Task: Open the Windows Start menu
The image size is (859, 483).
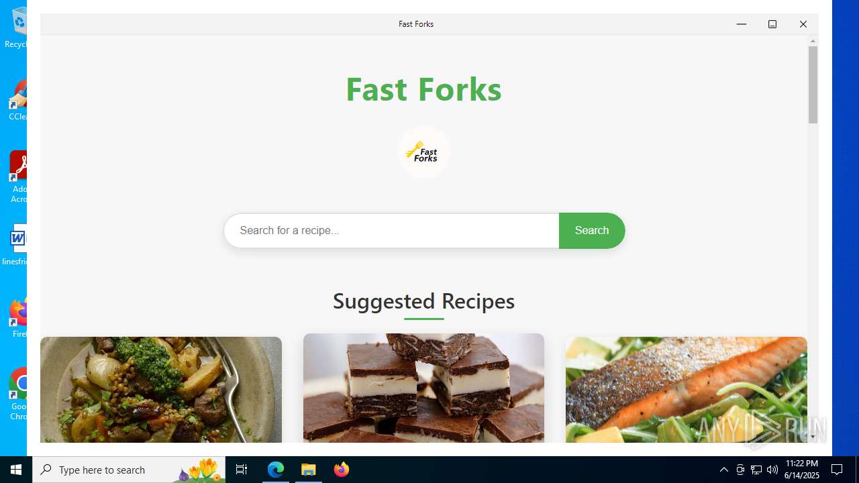Action: [x=16, y=470]
